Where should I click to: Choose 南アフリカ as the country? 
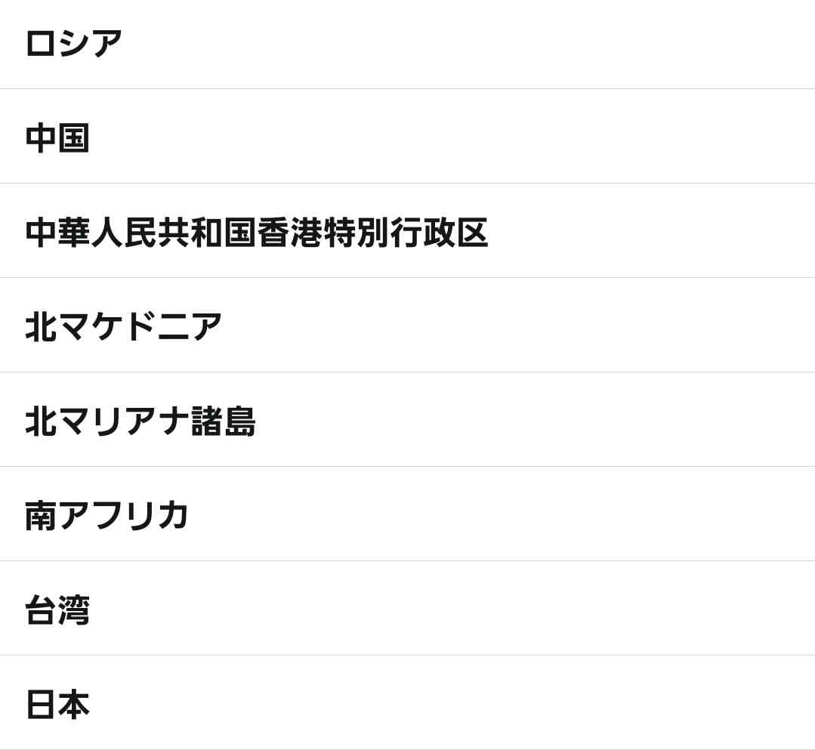408,514
